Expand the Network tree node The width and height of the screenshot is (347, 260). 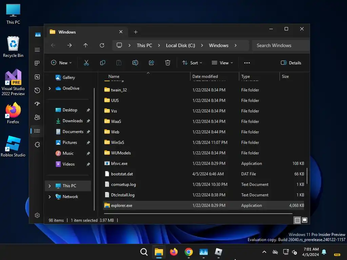pyautogui.click(x=49, y=197)
